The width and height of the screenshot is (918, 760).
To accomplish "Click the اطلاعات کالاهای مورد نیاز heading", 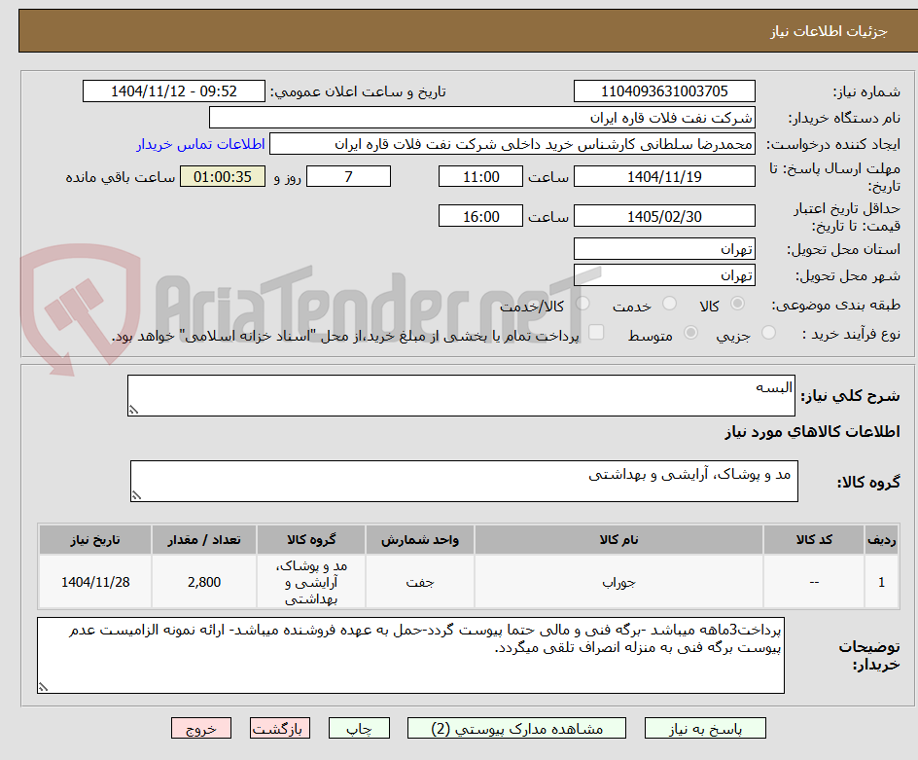I will [x=813, y=432].
